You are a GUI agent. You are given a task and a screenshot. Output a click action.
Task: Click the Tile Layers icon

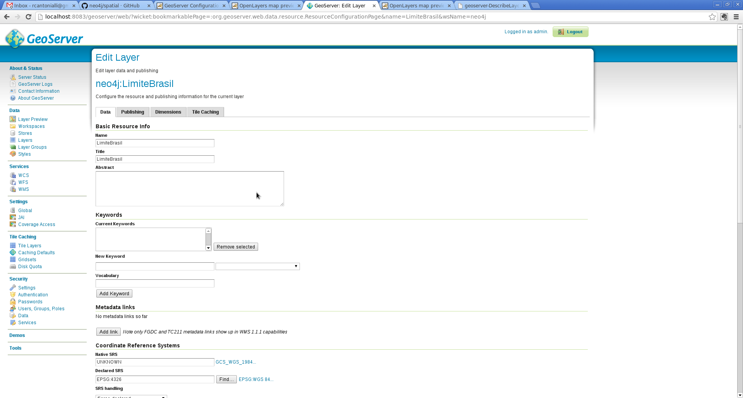pos(13,246)
